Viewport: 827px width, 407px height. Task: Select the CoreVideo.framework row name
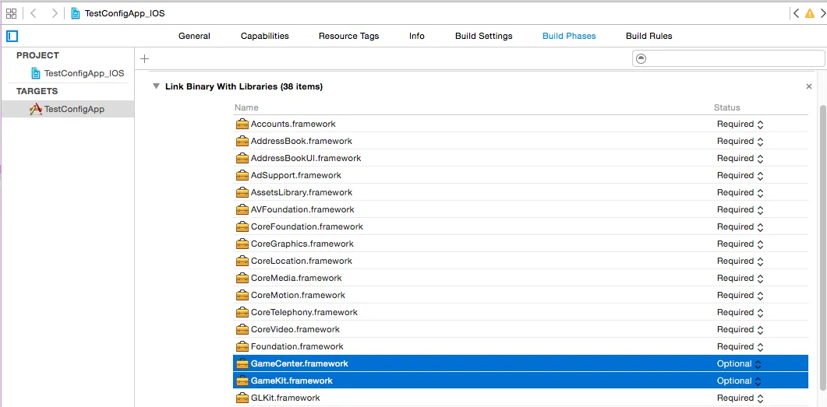point(295,330)
